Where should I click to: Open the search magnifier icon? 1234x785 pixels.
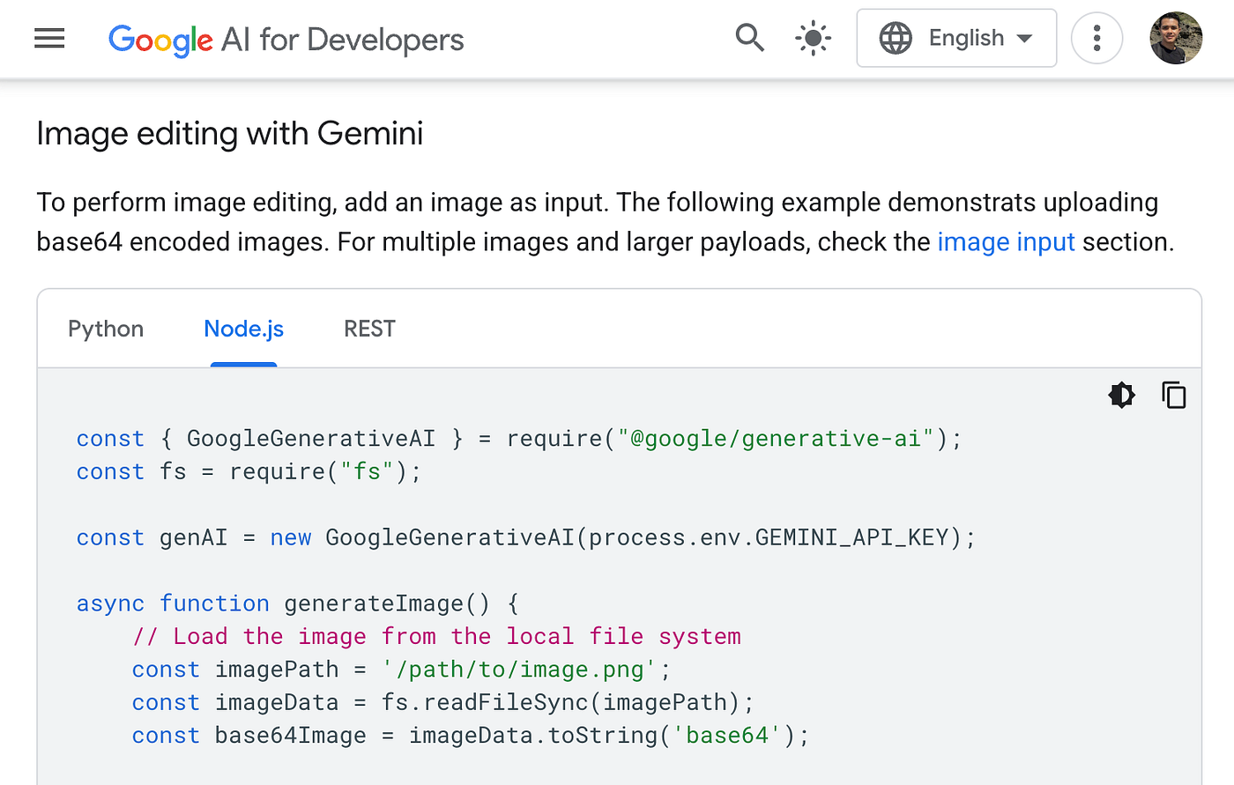[749, 38]
